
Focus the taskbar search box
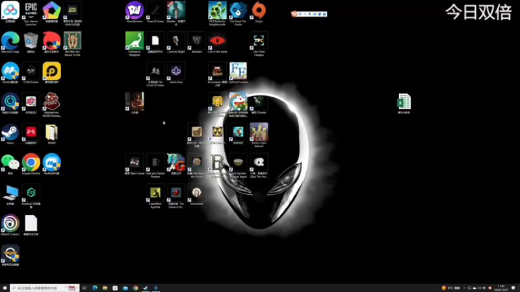coord(45,288)
